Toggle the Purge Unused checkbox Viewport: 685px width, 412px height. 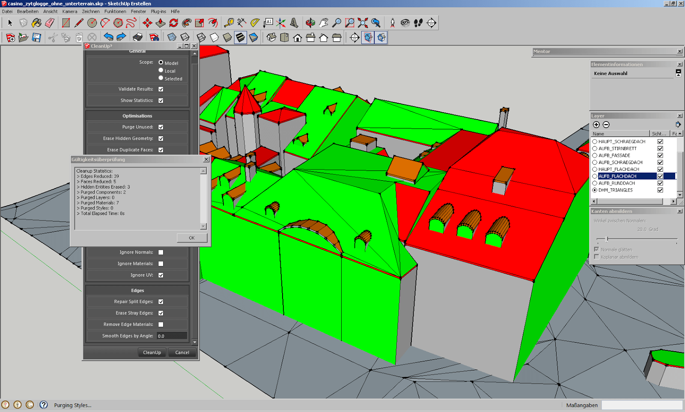pos(161,127)
